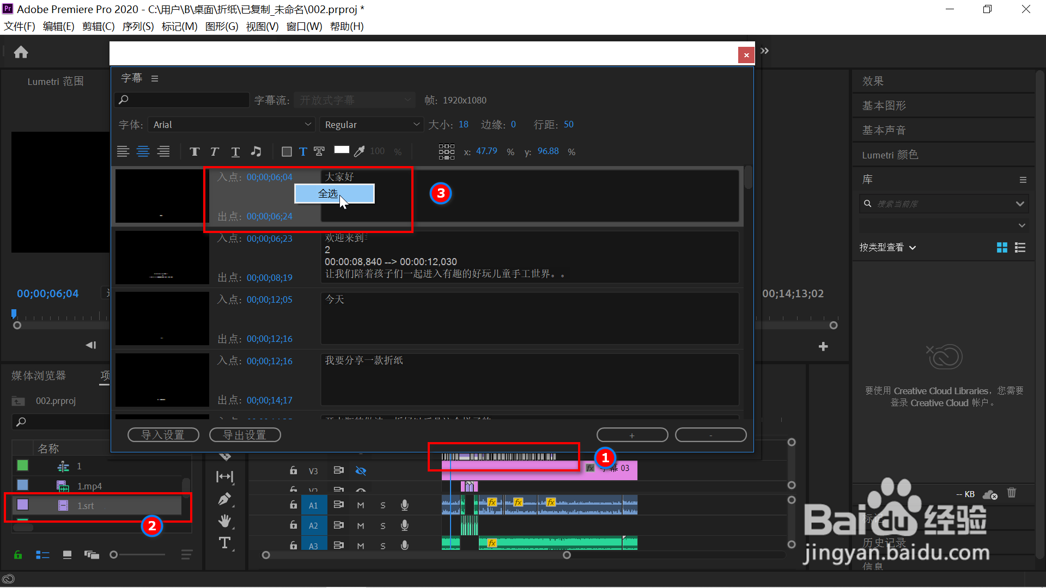Open Creative Cloud status icon at bottom-left

(x=8, y=579)
